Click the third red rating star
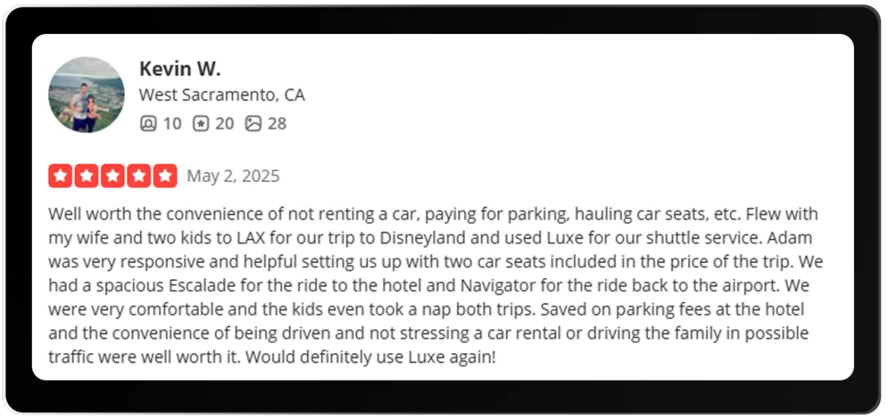The width and height of the screenshot is (888, 419). click(112, 176)
